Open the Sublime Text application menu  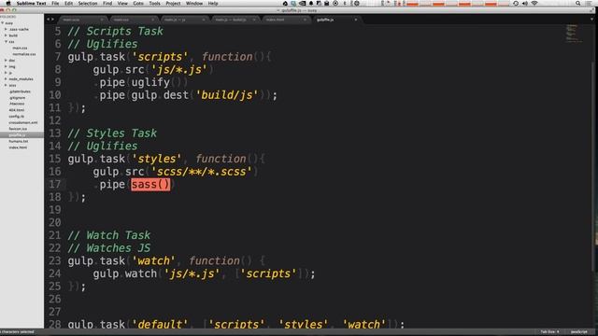click(31, 4)
